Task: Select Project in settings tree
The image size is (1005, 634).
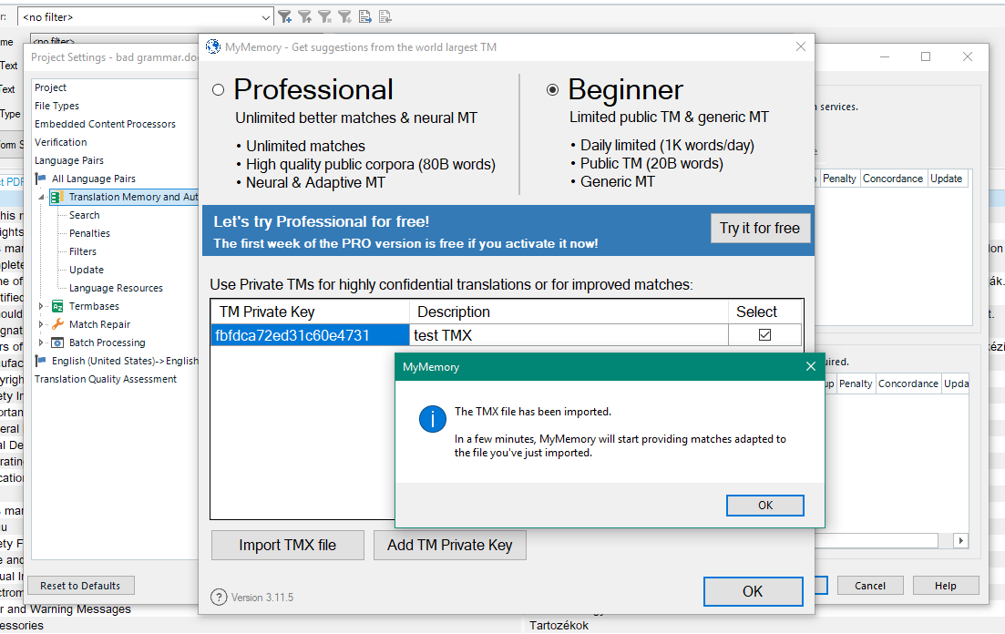Action: (x=51, y=87)
